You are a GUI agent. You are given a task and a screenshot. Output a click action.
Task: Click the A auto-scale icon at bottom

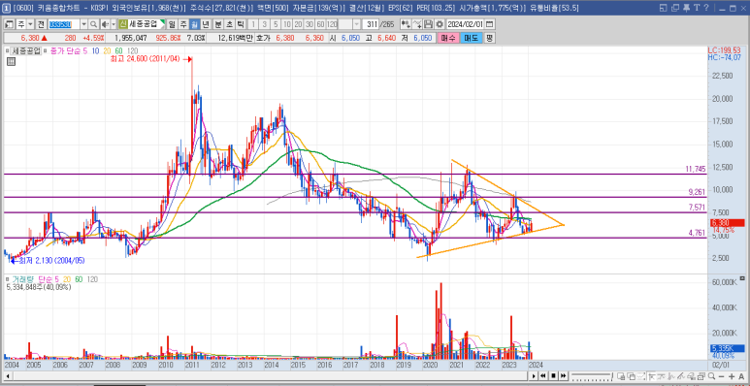tap(741, 376)
